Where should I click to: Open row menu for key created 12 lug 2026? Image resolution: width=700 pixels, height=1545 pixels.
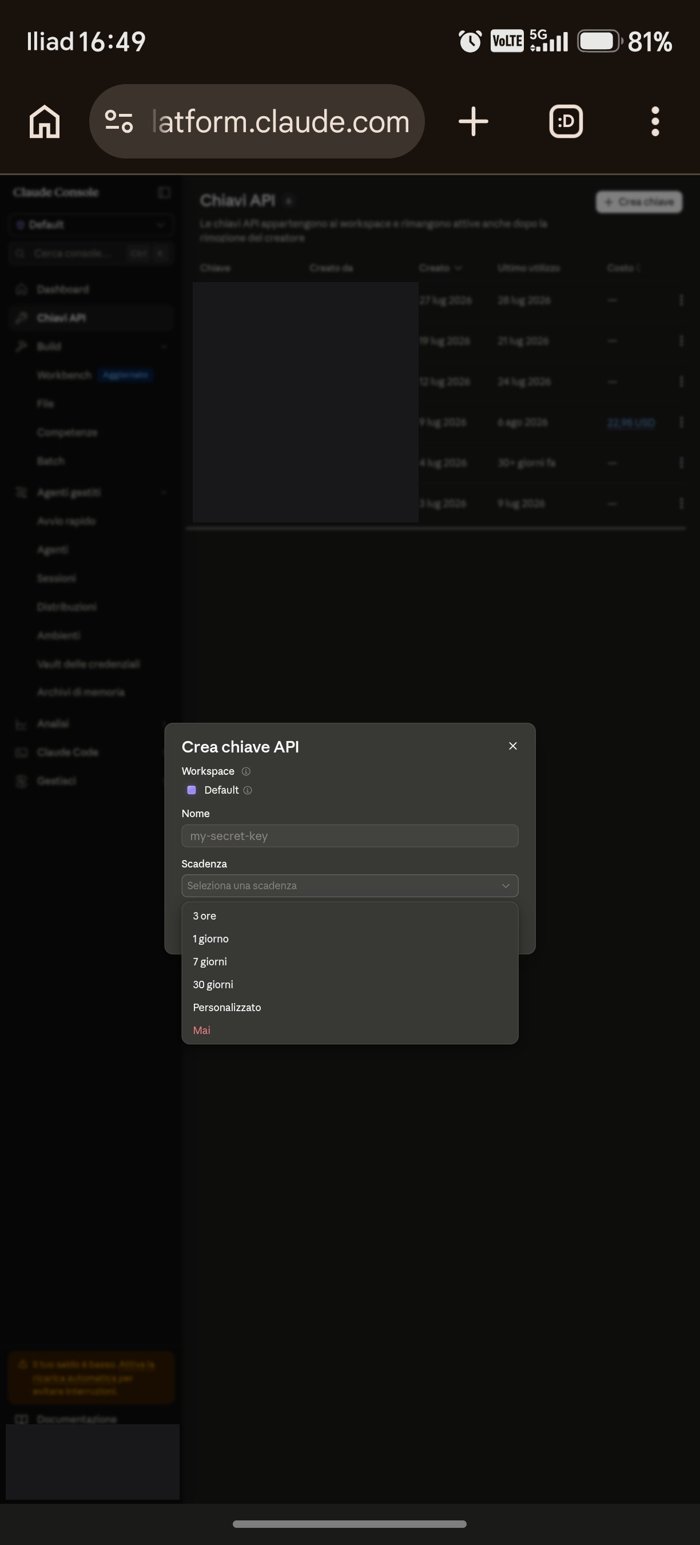pos(681,381)
